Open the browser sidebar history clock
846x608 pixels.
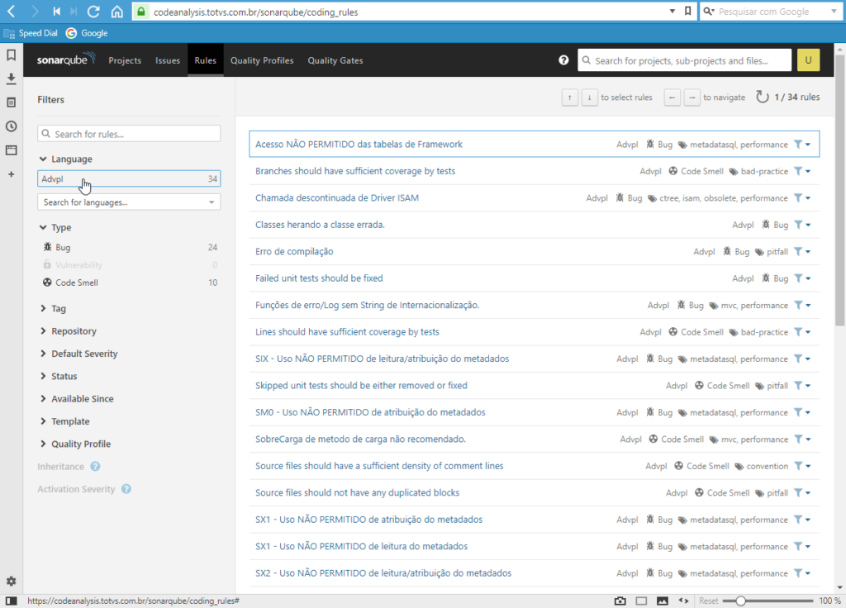click(11, 126)
